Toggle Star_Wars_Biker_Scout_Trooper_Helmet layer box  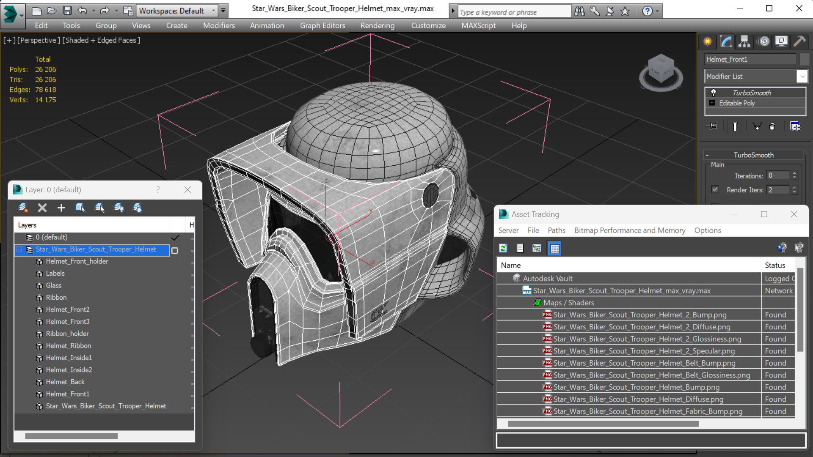(x=175, y=250)
